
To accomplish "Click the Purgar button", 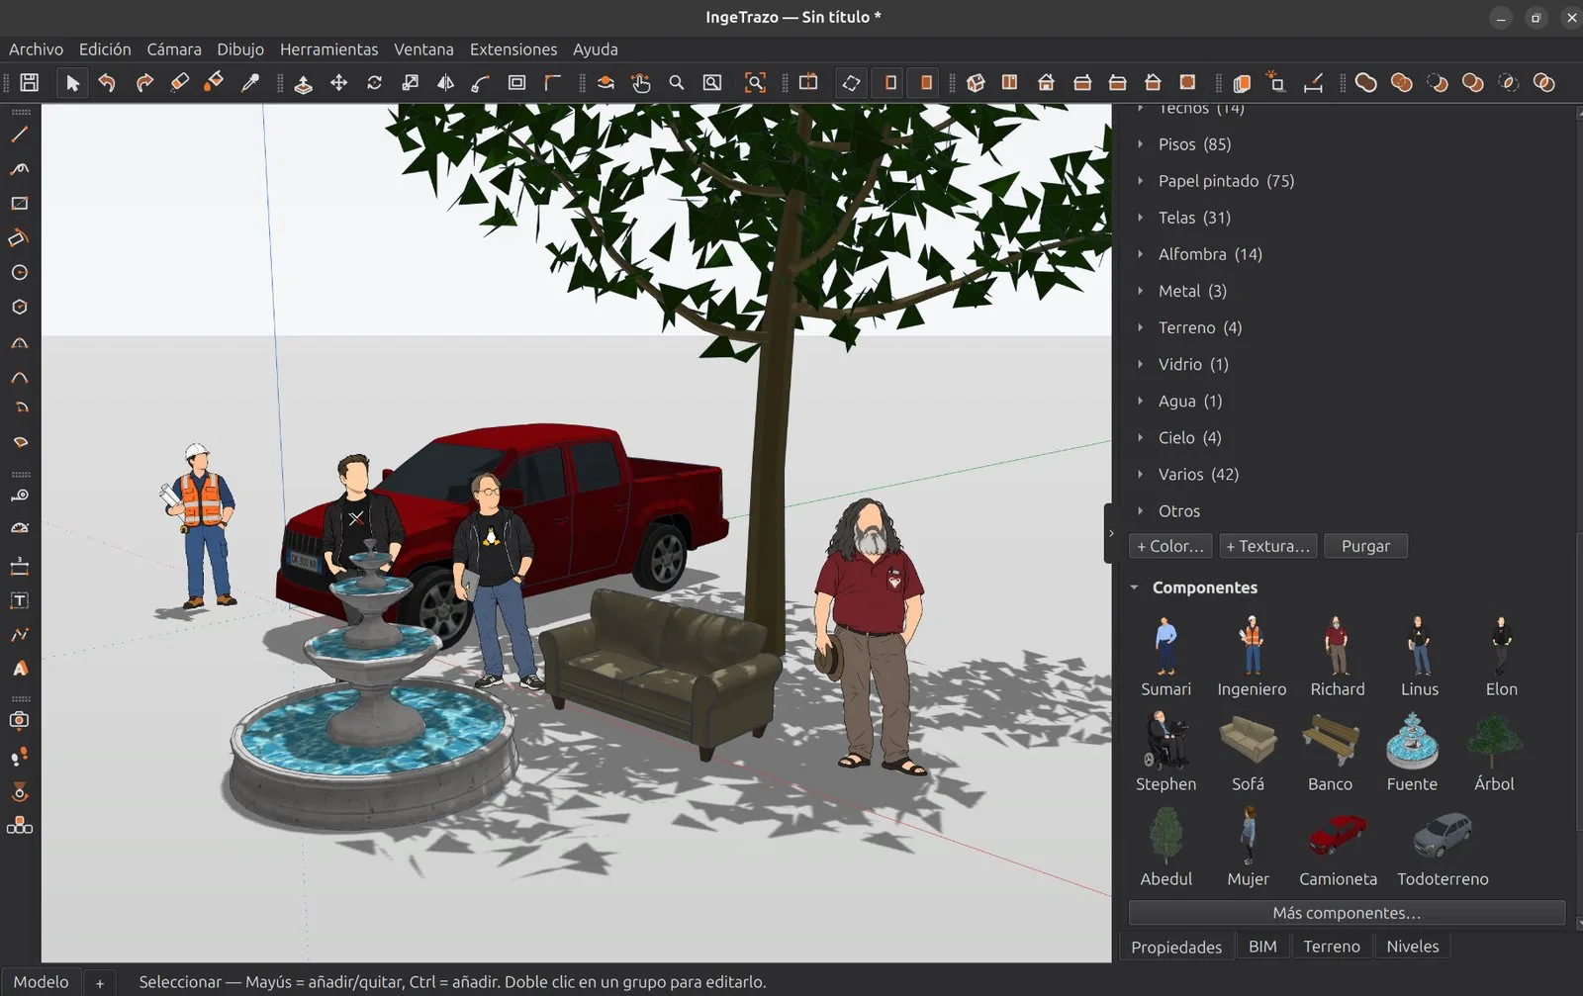I will coord(1365,546).
